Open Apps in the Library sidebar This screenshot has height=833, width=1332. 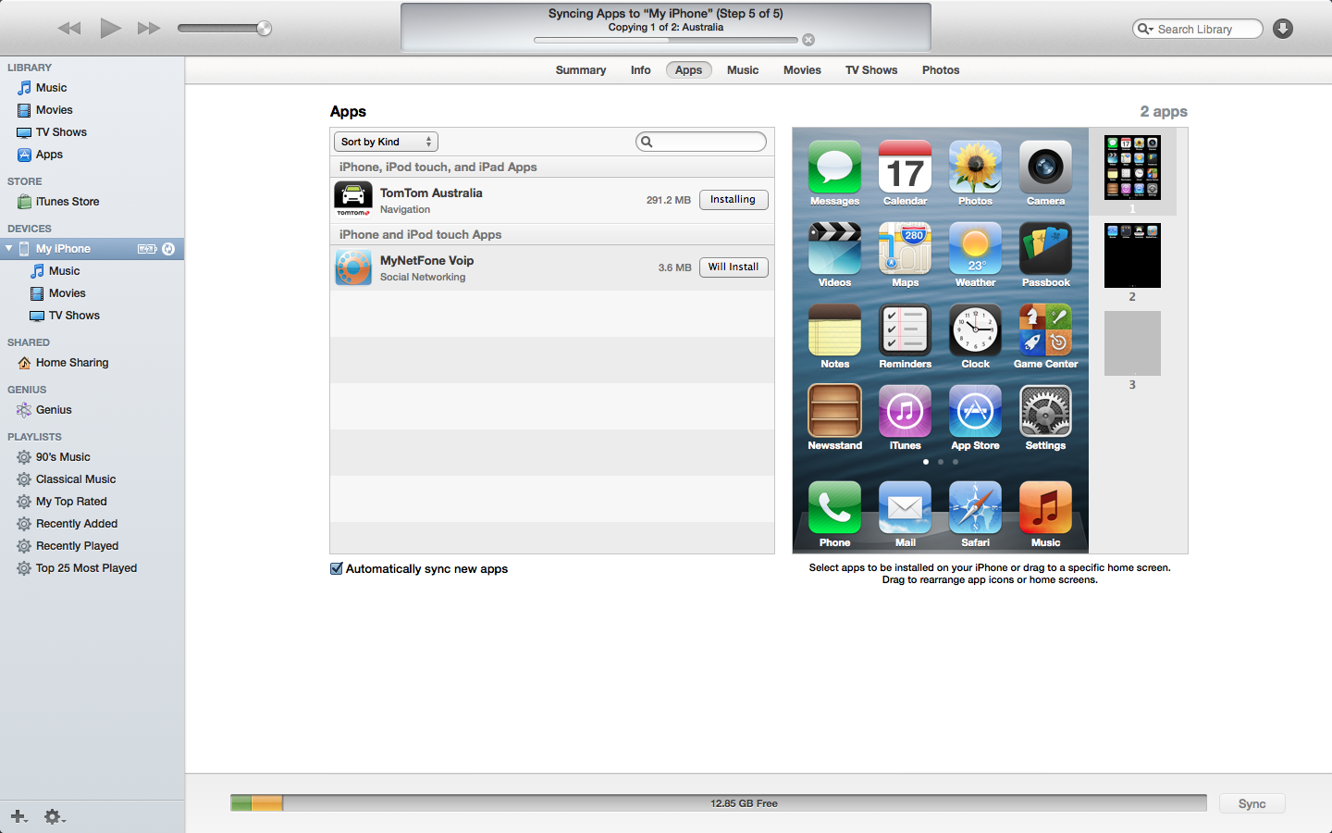coord(49,155)
